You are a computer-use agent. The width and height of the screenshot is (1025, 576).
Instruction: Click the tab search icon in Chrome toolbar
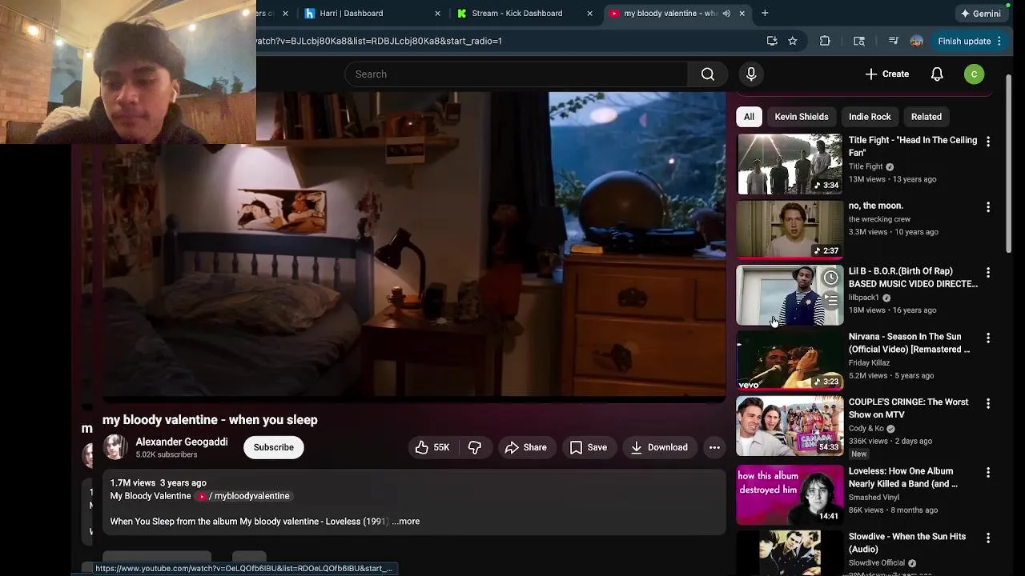pos(859,41)
